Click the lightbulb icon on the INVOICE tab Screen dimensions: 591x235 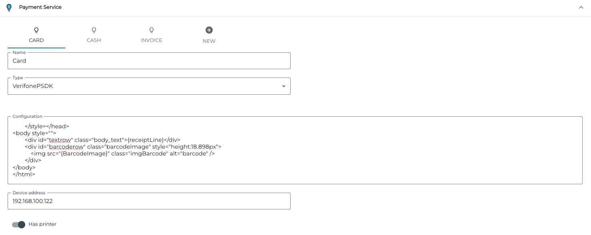click(151, 30)
